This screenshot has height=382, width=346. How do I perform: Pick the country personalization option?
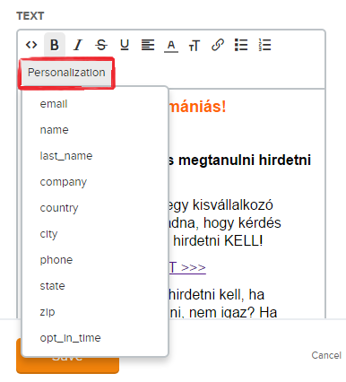tap(59, 208)
